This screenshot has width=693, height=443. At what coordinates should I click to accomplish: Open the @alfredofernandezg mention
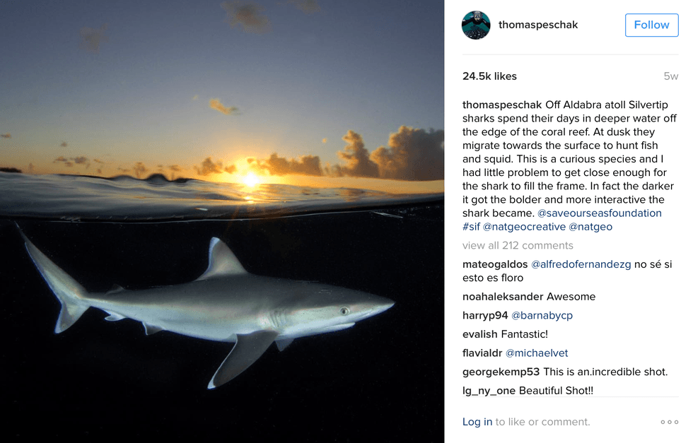tap(581, 264)
